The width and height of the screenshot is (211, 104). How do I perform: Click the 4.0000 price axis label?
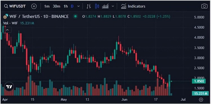tap(199, 38)
